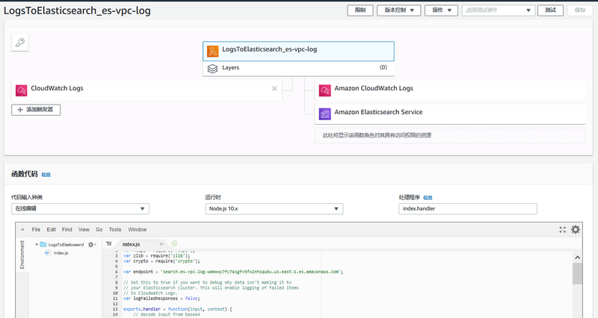Open the View menu
This screenshot has width=598, height=318.
click(84, 230)
